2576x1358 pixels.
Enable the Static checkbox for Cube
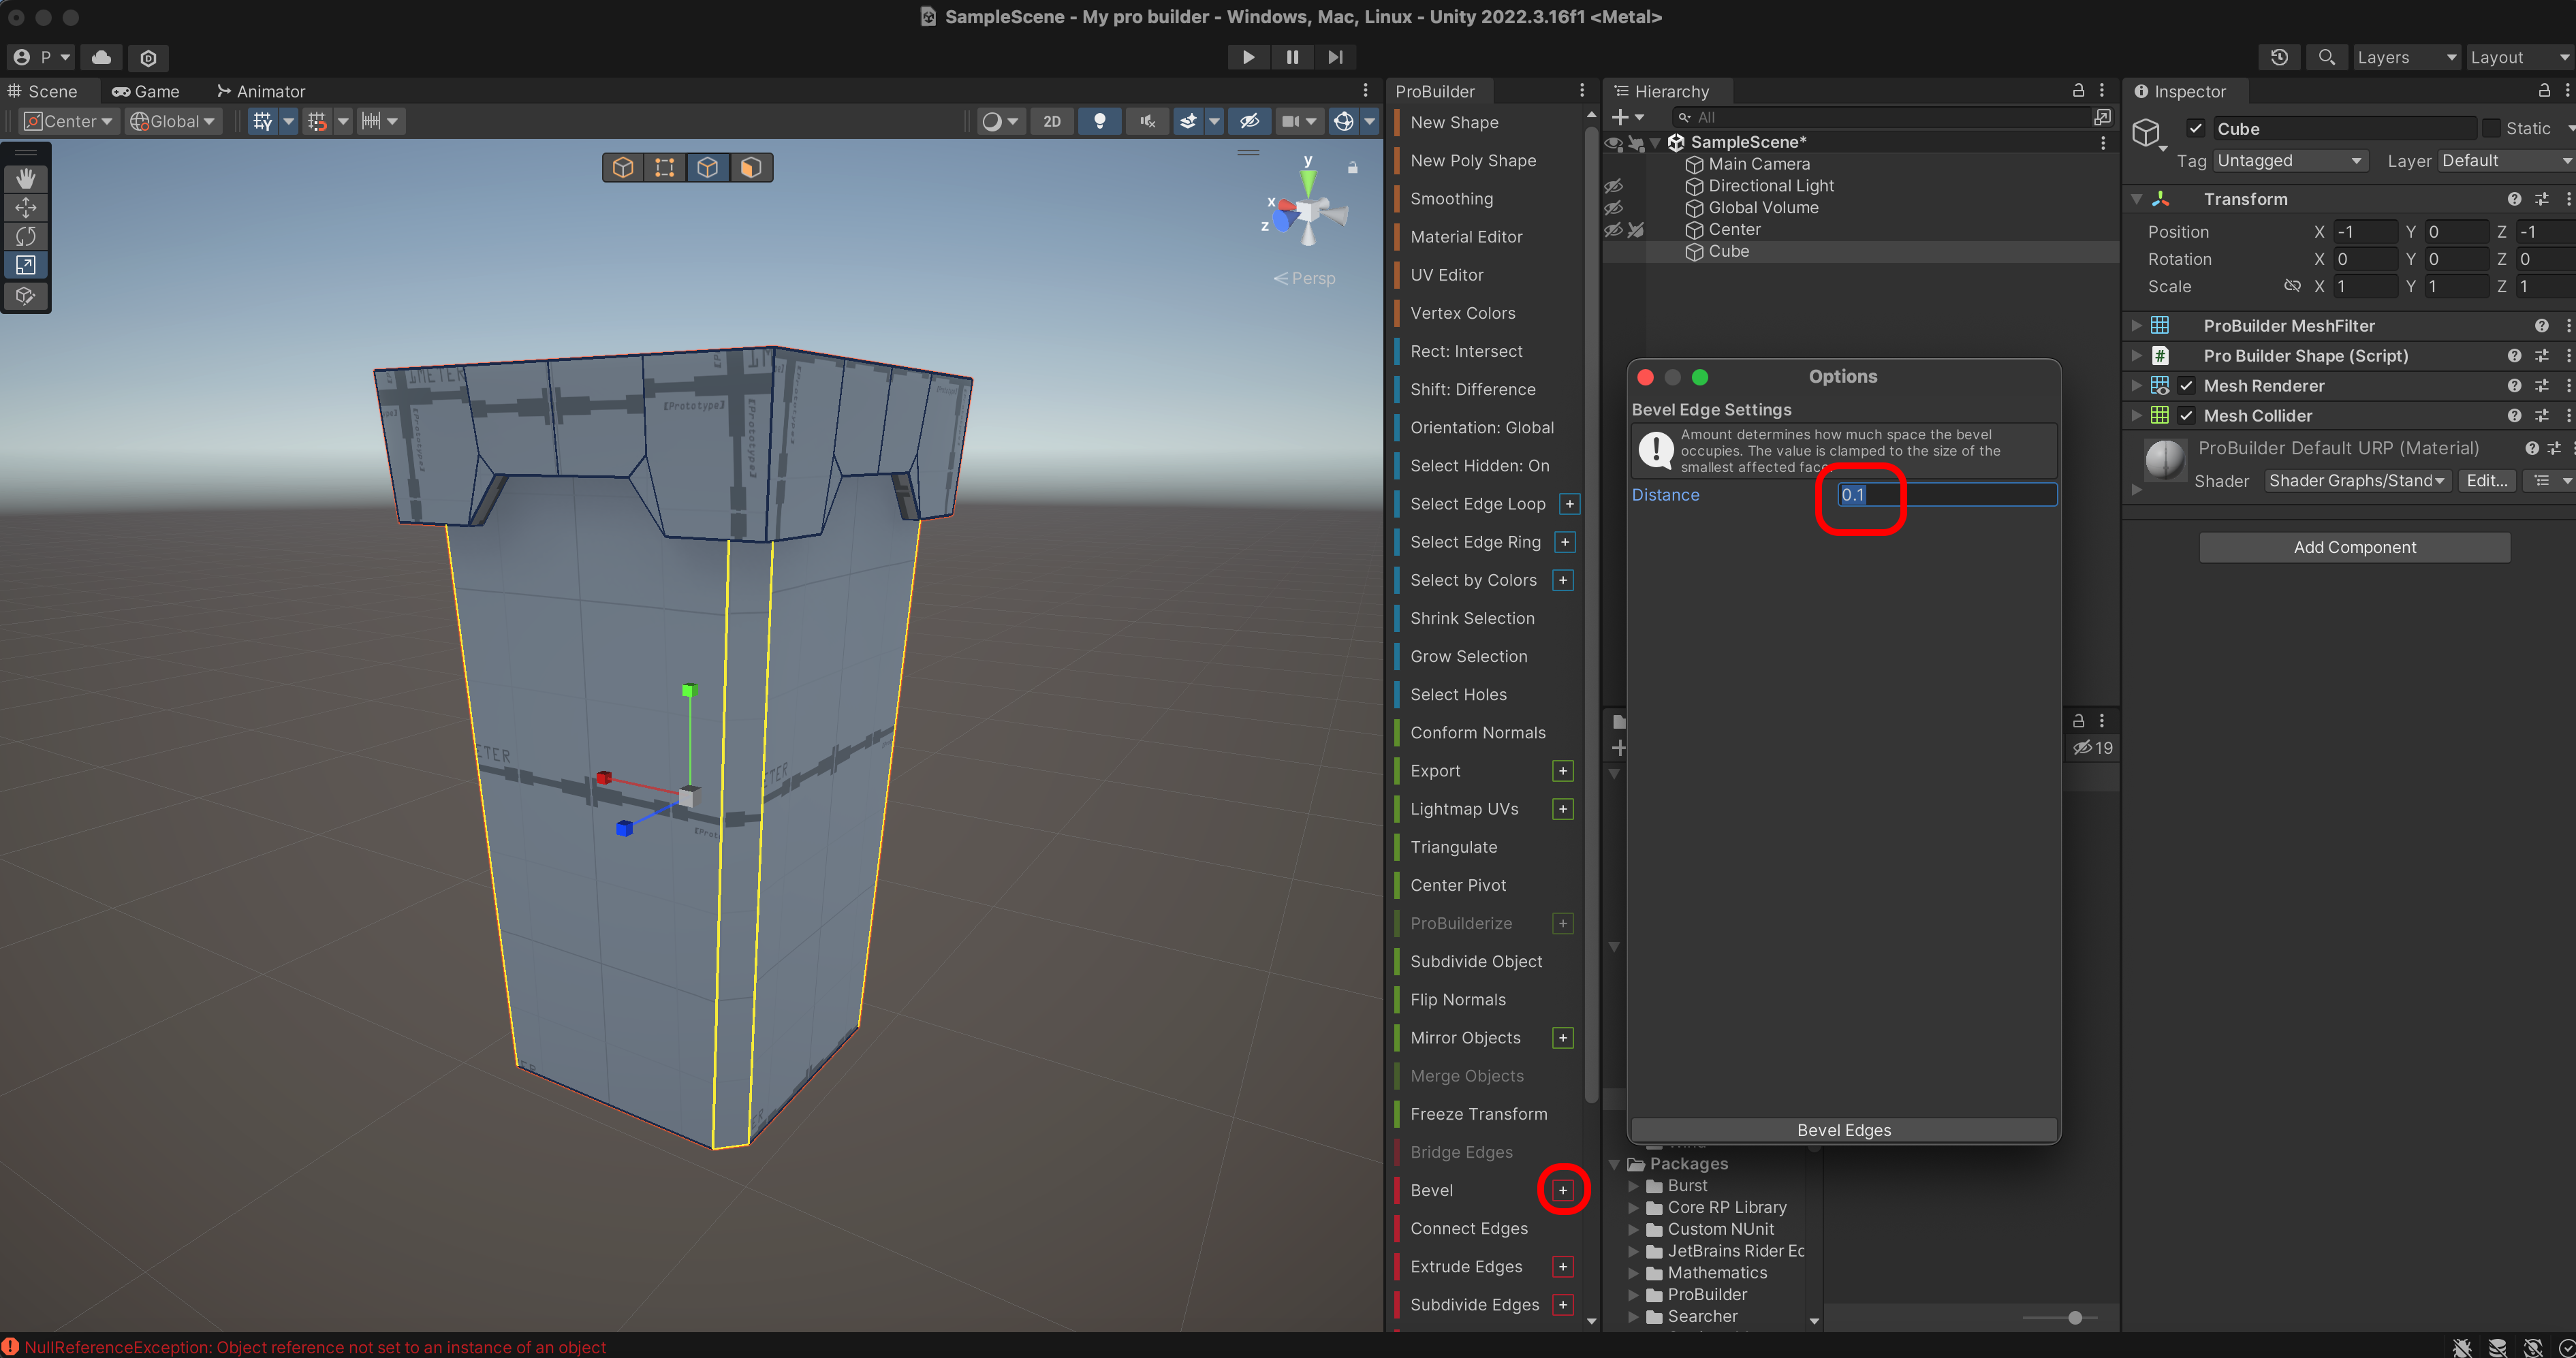[x=2492, y=128]
